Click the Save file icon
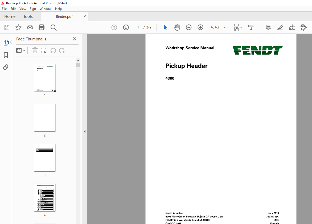Viewport: 312px width, 224px height. 7,27
